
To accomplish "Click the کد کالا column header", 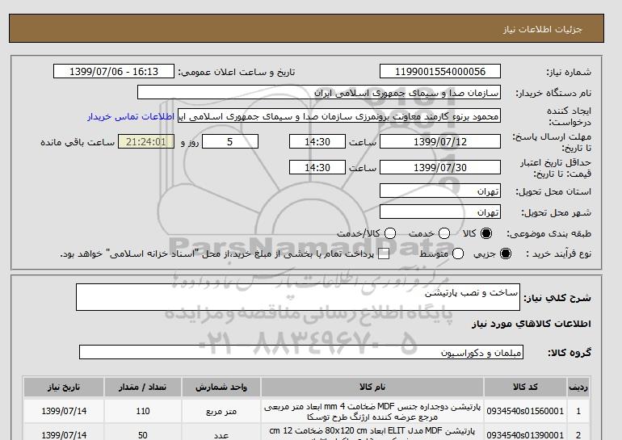I will 525,387.
